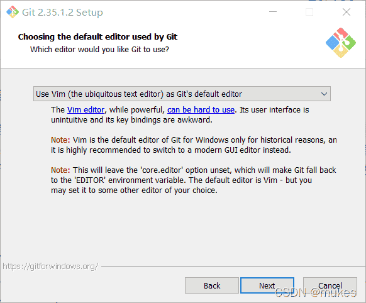
Task: Open the Vim editor link
Action: pos(86,110)
